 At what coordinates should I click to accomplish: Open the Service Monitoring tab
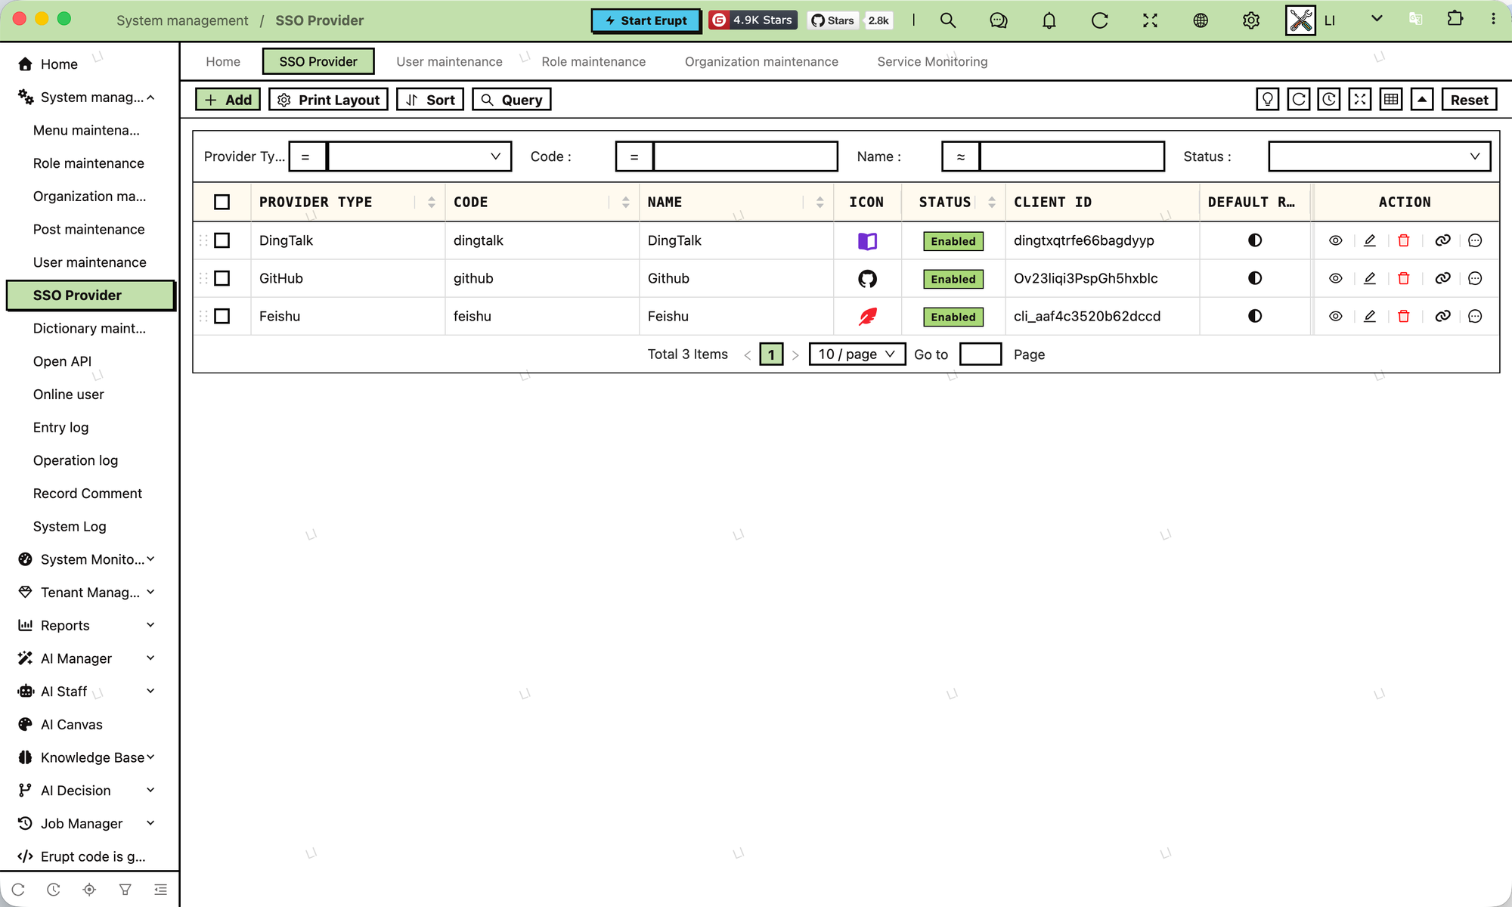point(932,61)
